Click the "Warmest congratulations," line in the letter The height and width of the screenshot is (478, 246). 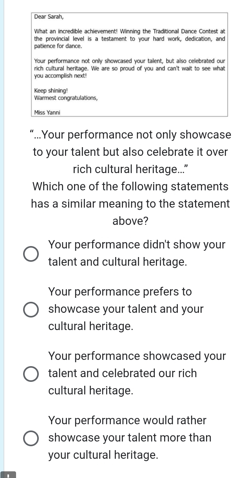click(66, 98)
